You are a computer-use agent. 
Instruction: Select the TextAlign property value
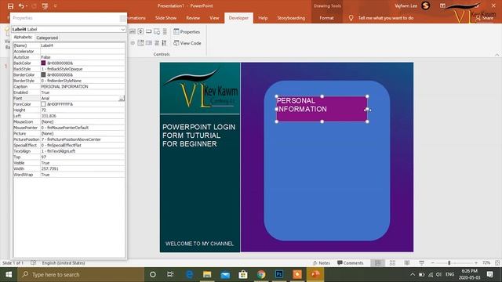[x=82, y=151]
